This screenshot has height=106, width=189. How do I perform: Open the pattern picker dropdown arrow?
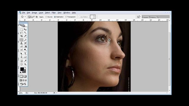pyautogui.click(x=95, y=17)
